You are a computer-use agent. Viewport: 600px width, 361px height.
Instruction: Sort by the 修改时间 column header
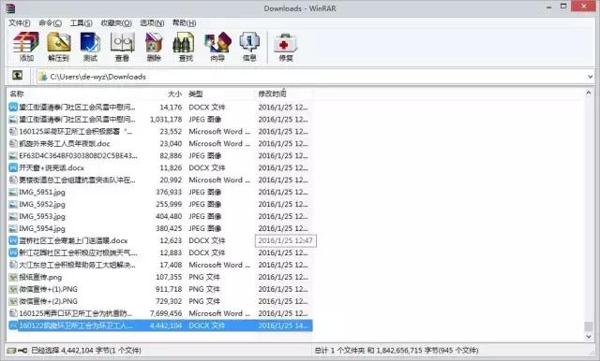[272, 94]
